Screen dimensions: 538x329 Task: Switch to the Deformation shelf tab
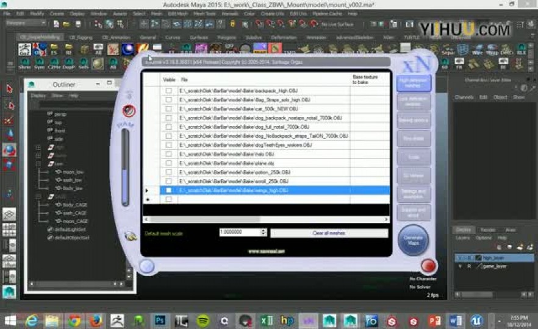pos(284,37)
